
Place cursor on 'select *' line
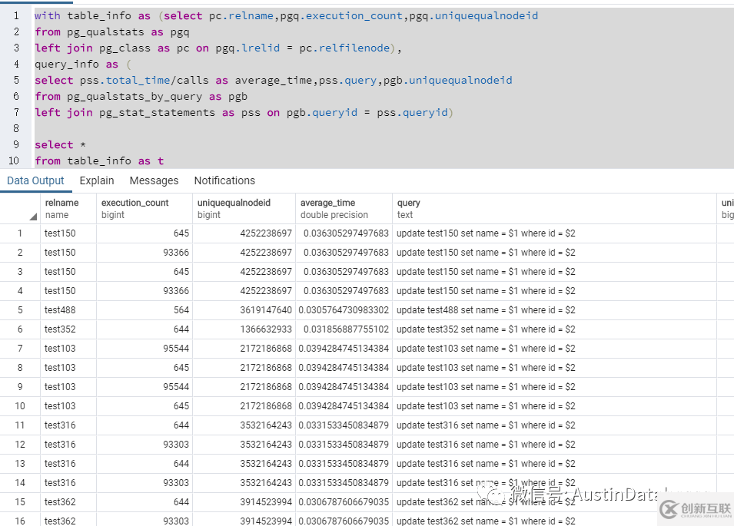tap(60, 144)
